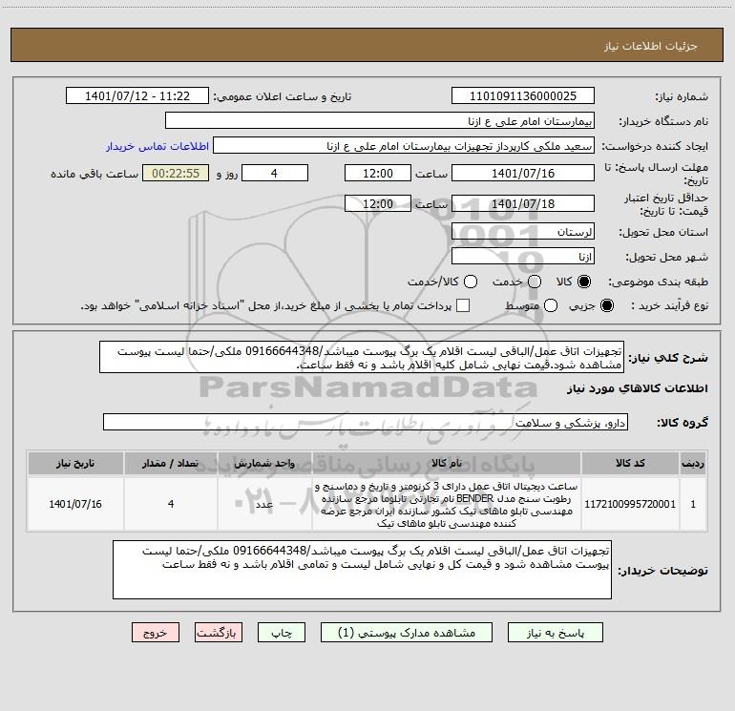Click the پاسخ به نیاز button

[x=555, y=633]
